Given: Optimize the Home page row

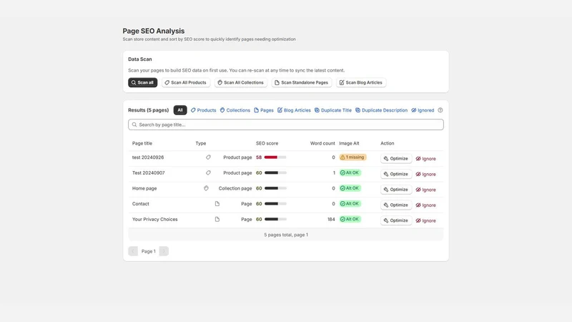Looking at the screenshot, I should click(396, 190).
